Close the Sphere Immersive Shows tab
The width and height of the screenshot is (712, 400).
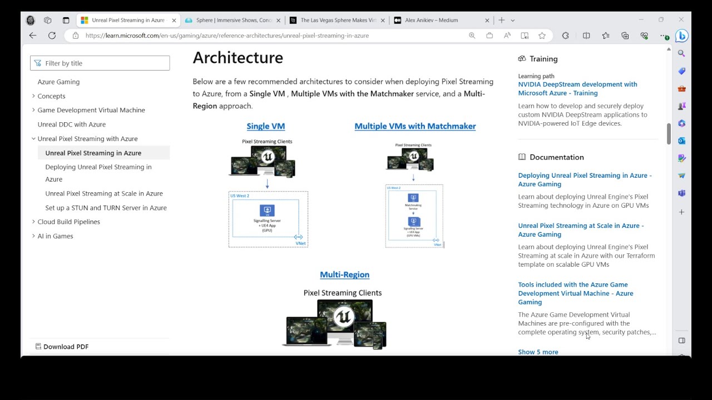pyautogui.click(x=279, y=20)
